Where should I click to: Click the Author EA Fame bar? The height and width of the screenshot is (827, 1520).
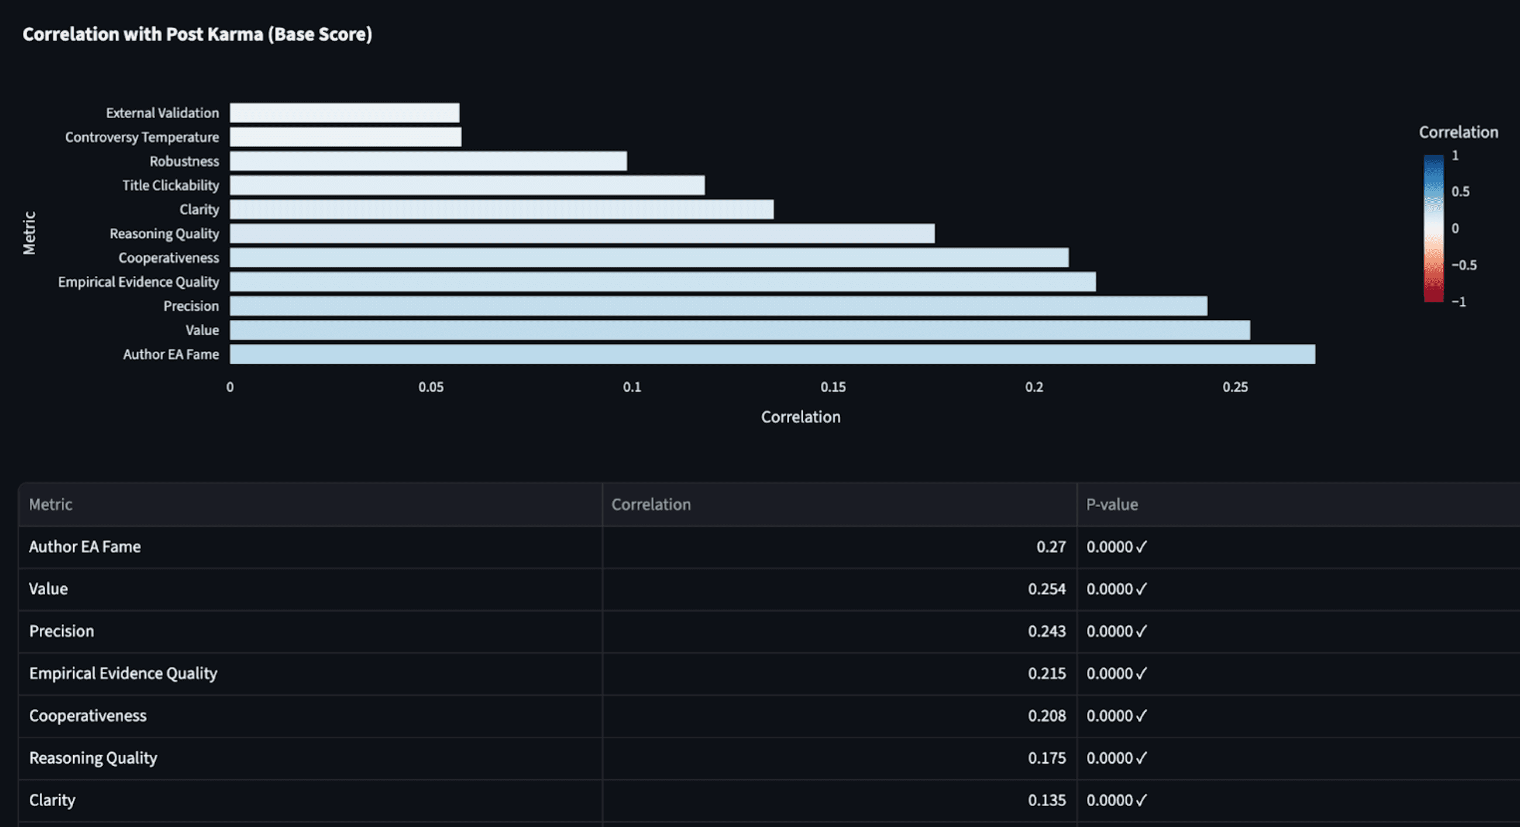pyautogui.click(x=772, y=354)
